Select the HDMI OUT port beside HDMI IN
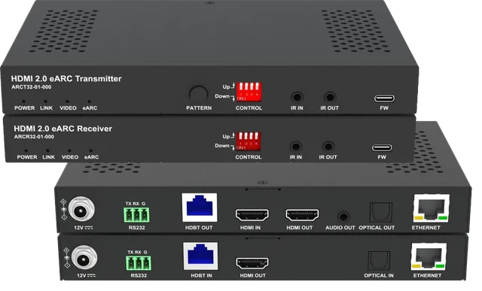Screen dimensions: 482x291 click(302, 214)
